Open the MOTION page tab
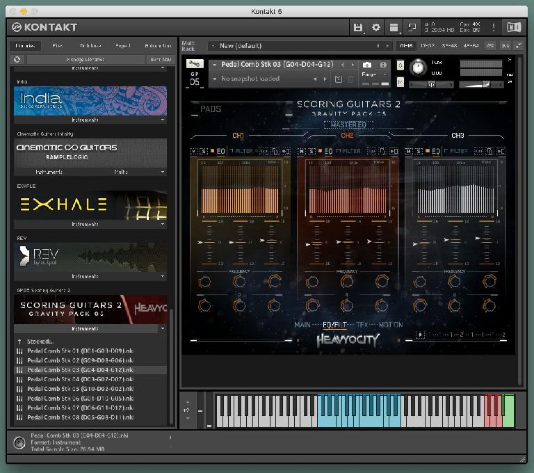 [x=391, y=325]
